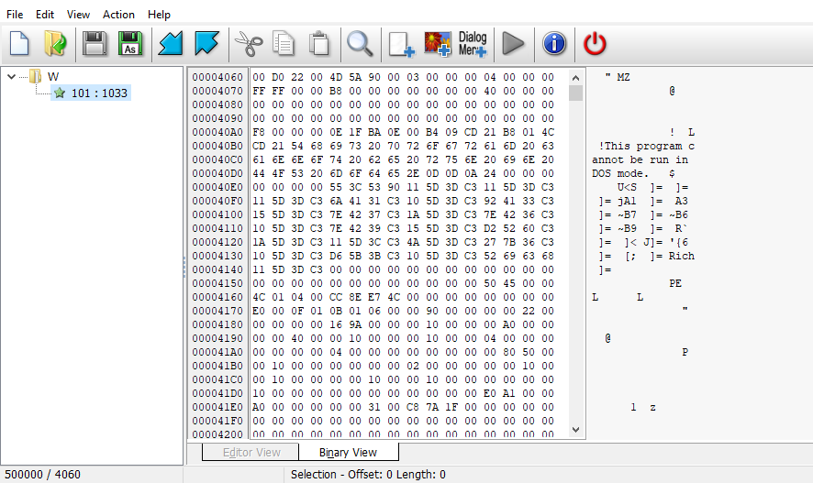This screenshot has width=813, height=483.
Task: Click the hex view scrollbar down arrow
Action: (x=576, y=429)
